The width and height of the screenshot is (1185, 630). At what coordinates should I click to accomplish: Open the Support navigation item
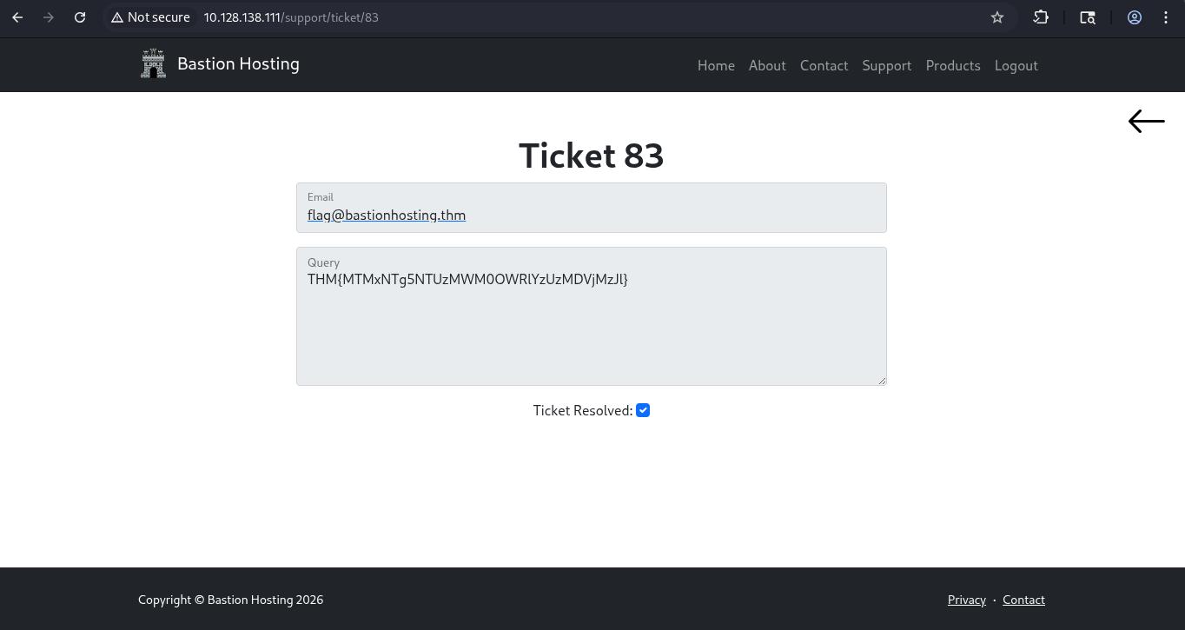[x=886, y=66]
